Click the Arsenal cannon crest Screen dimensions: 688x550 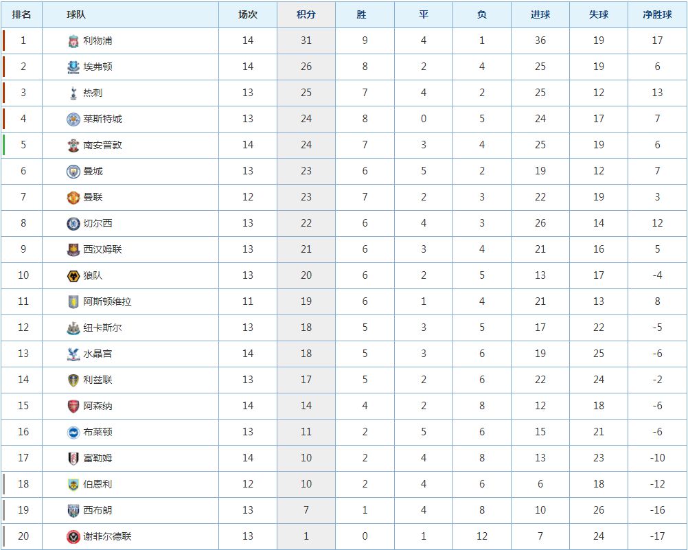click(73, 406)
